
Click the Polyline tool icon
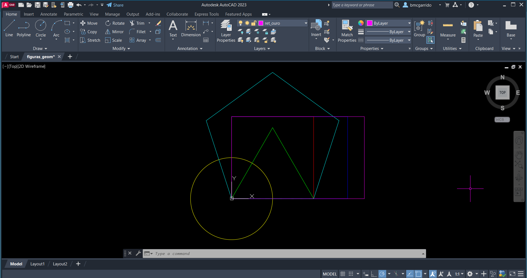(x=24, y=26)
